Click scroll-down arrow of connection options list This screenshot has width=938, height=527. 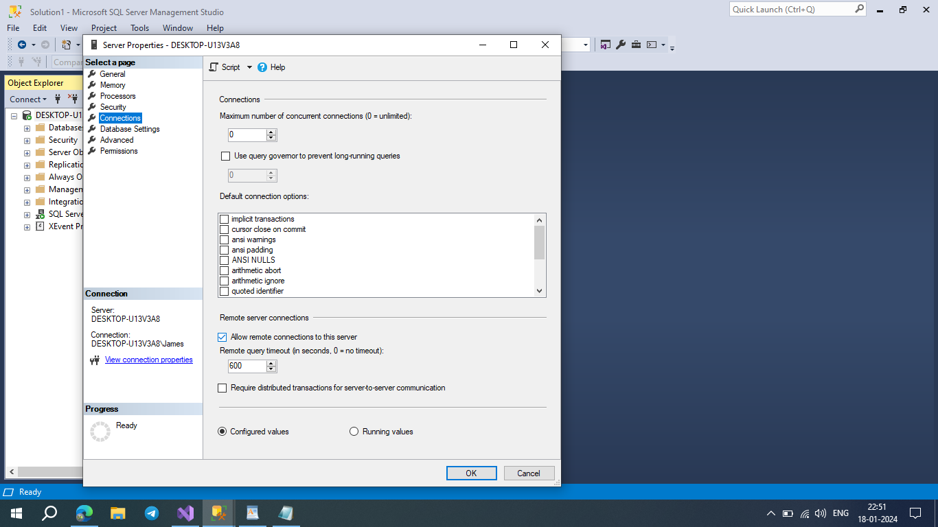pos(540,291)
